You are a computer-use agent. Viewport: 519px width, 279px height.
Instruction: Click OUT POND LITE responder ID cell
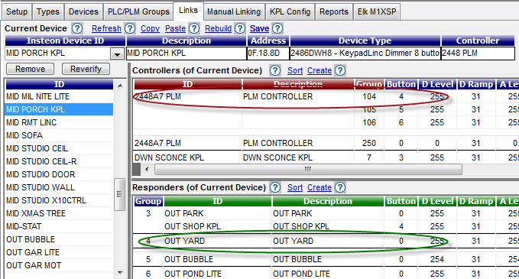(218, 274)
